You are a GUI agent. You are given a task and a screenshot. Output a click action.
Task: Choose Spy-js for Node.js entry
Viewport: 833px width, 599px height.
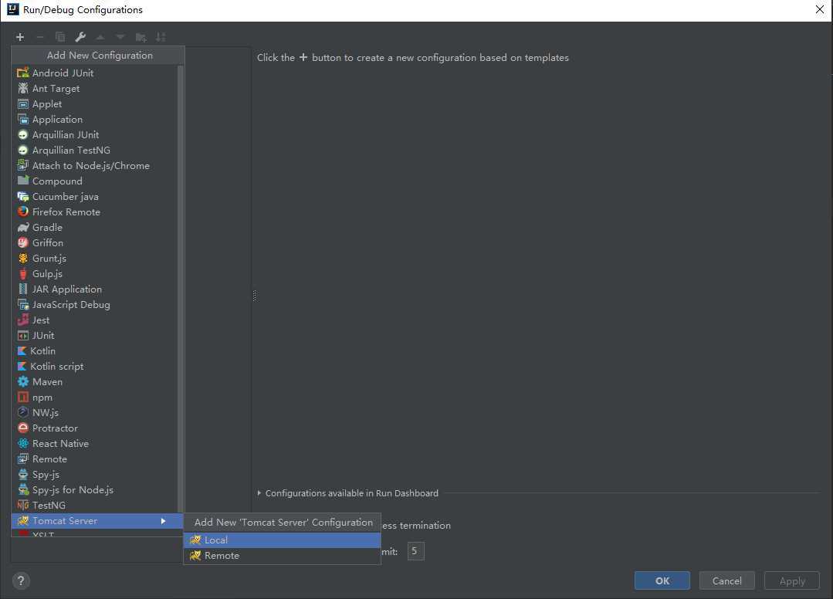[x=94, y=489]
